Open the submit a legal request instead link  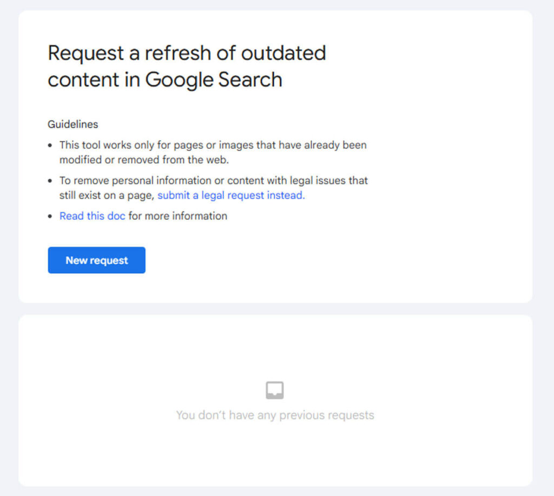[x=230, y=195]
